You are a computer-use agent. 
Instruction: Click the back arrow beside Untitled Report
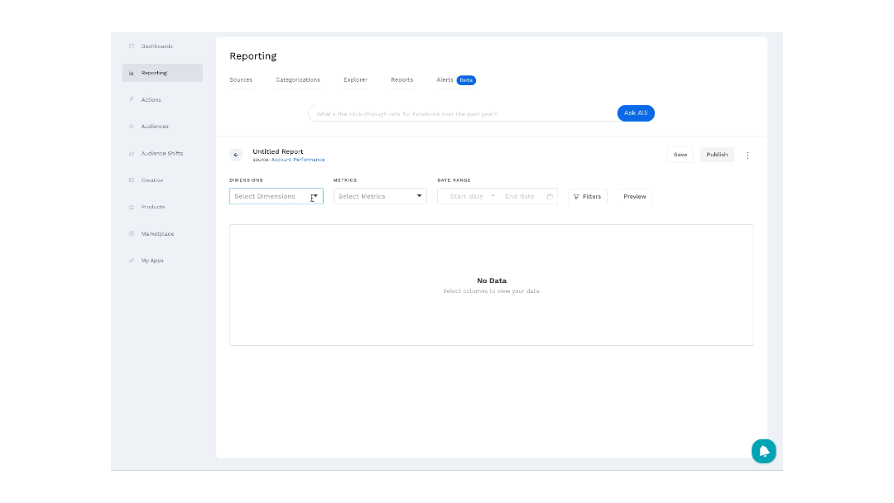pos(236,155)
